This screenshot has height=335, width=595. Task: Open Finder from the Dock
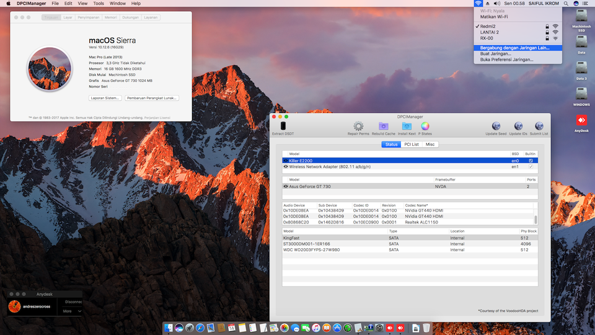pyautogui.click(x=168, y=328)
